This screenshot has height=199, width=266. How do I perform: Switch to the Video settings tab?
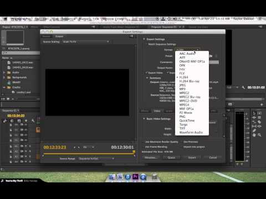[x=157, y=111]
